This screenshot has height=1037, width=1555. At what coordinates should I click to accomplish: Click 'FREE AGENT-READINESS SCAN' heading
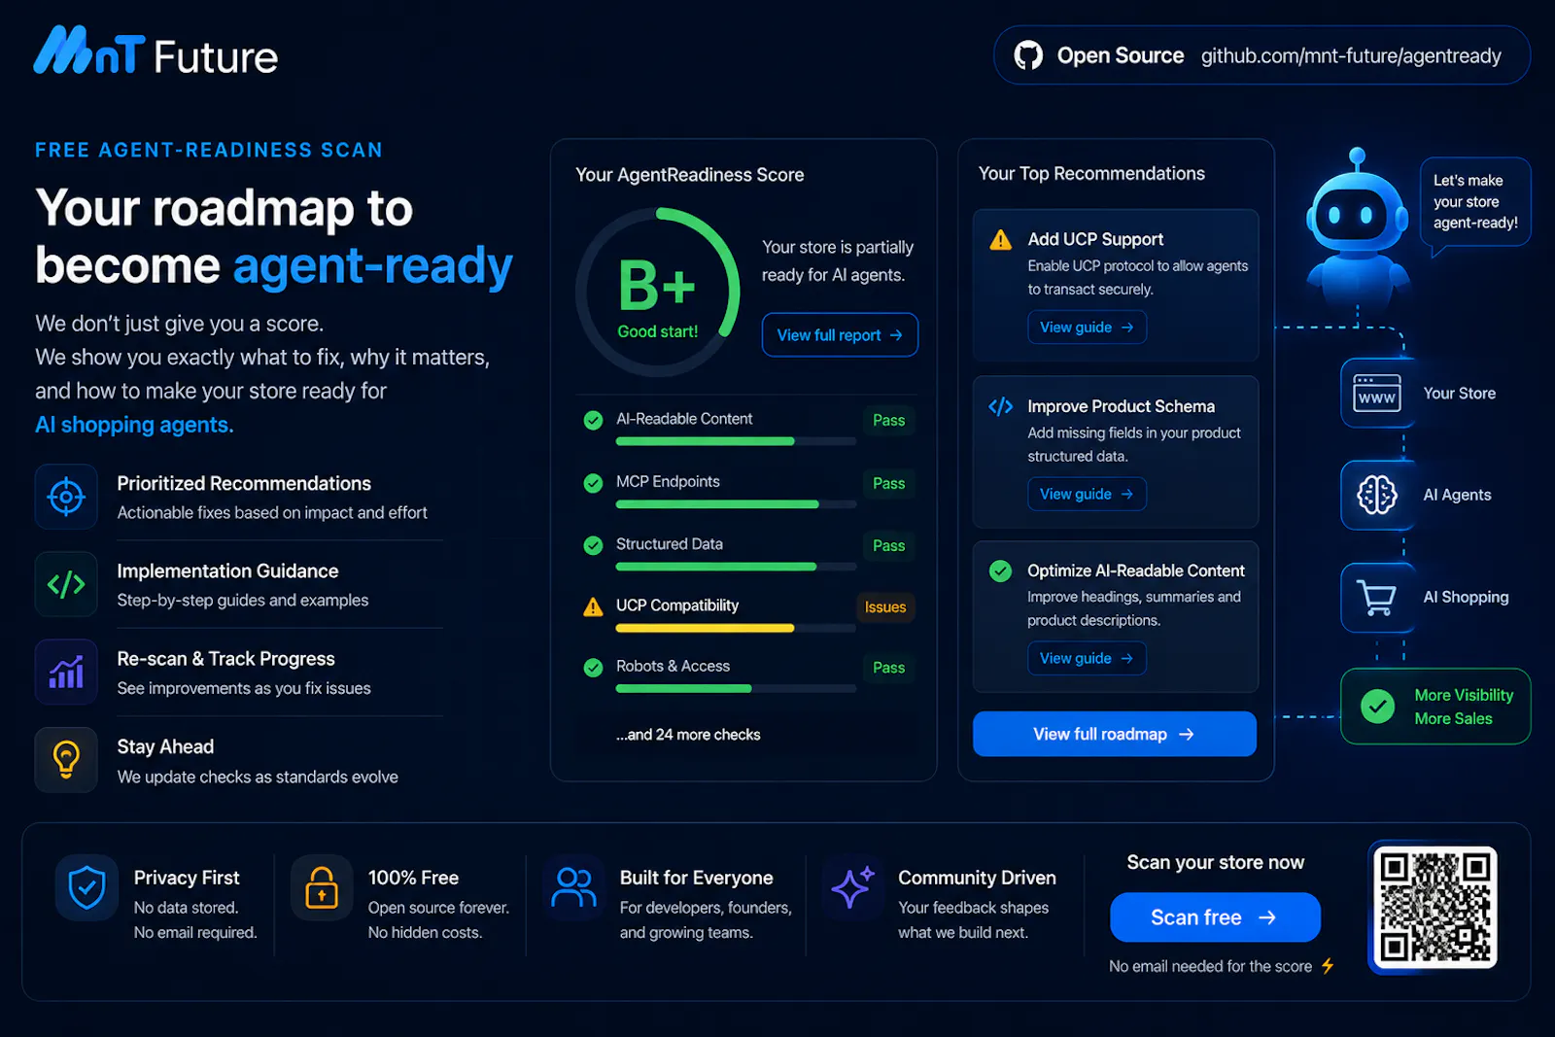209,150
